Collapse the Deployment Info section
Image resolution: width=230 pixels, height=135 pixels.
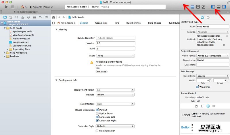(x=56, y=80)
